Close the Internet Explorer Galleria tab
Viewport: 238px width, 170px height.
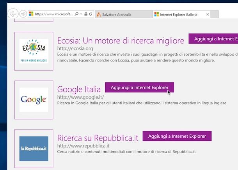click(208, 14)
